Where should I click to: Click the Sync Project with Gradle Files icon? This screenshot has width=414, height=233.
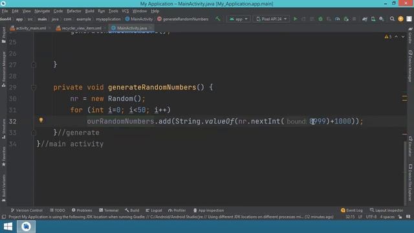tap(365, 19)
